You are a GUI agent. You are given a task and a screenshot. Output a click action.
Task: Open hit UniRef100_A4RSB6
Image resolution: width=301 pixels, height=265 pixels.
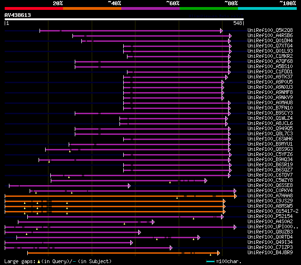click(x=270, y=35)
